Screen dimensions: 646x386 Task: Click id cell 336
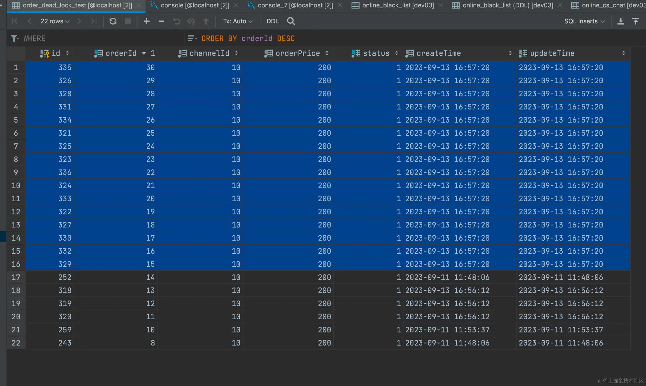(50, 172)
